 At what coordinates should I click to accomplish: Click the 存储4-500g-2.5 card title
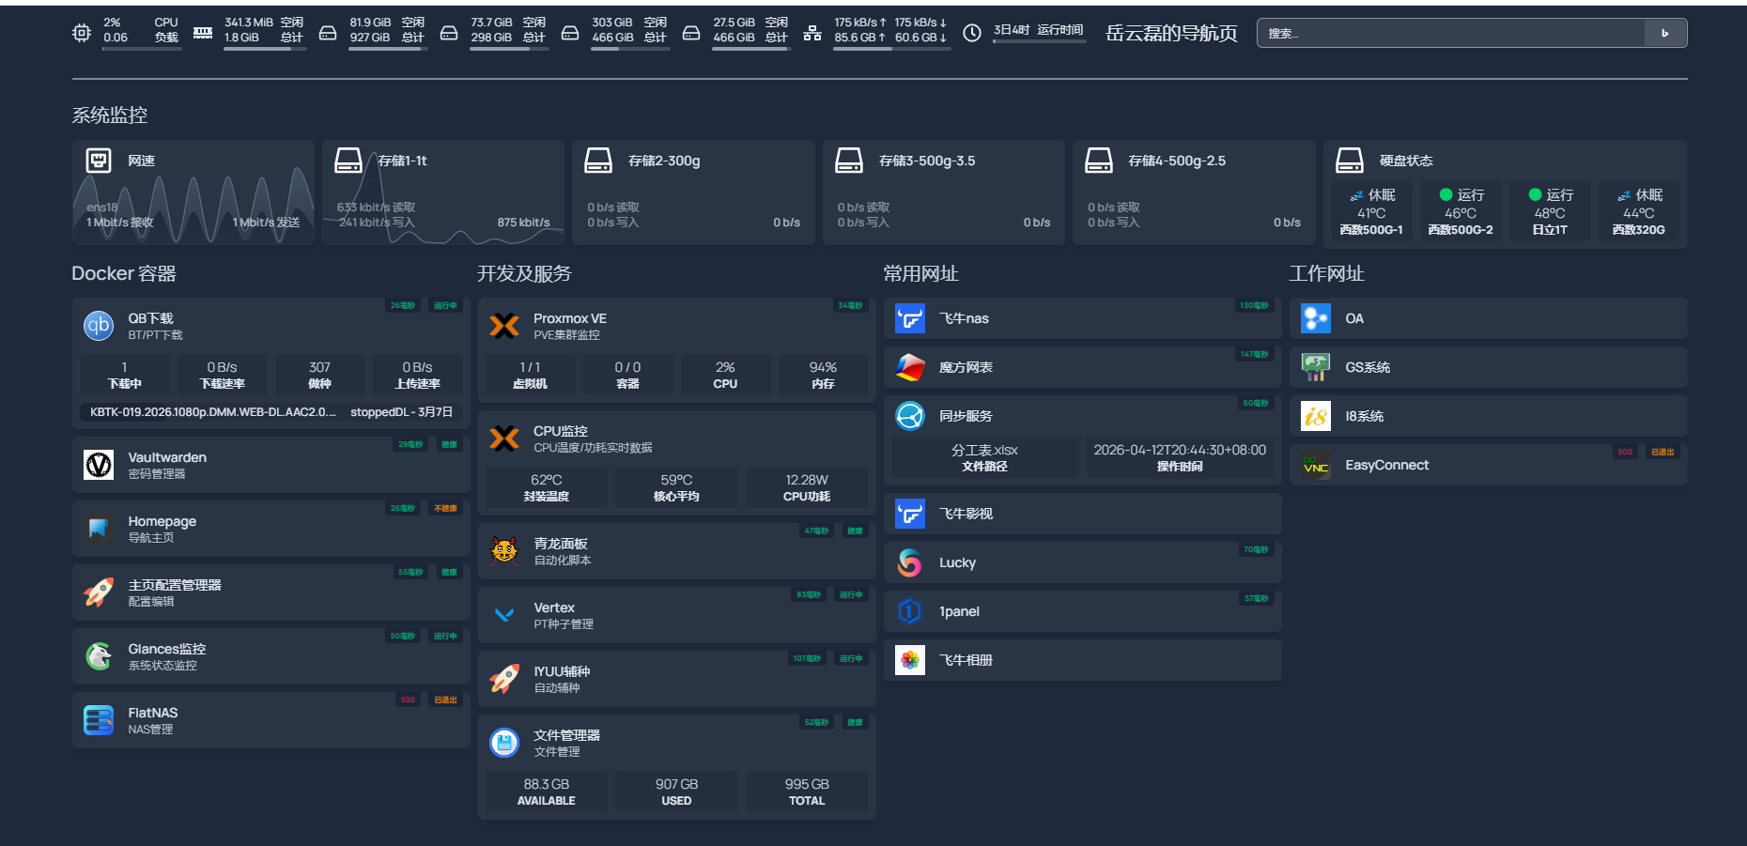coord(1177,161)
